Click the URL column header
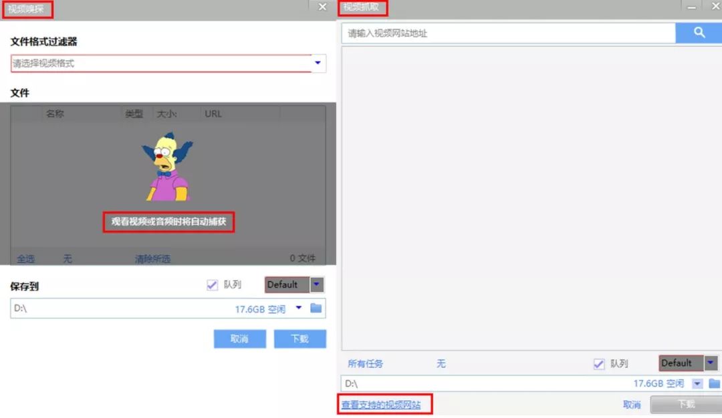The height and width of the screenshot is (418, 722). [213, 114]
